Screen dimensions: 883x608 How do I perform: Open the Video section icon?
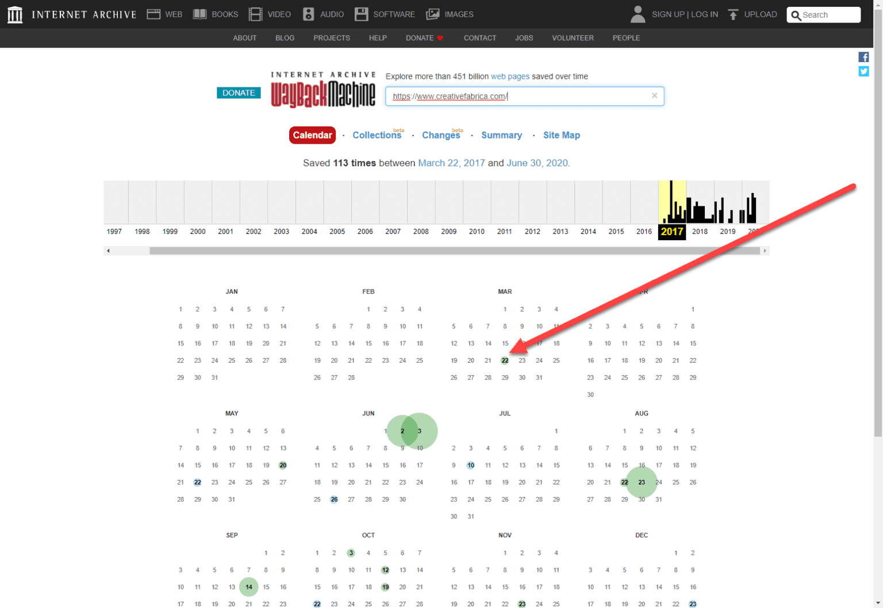coord(256,14)
